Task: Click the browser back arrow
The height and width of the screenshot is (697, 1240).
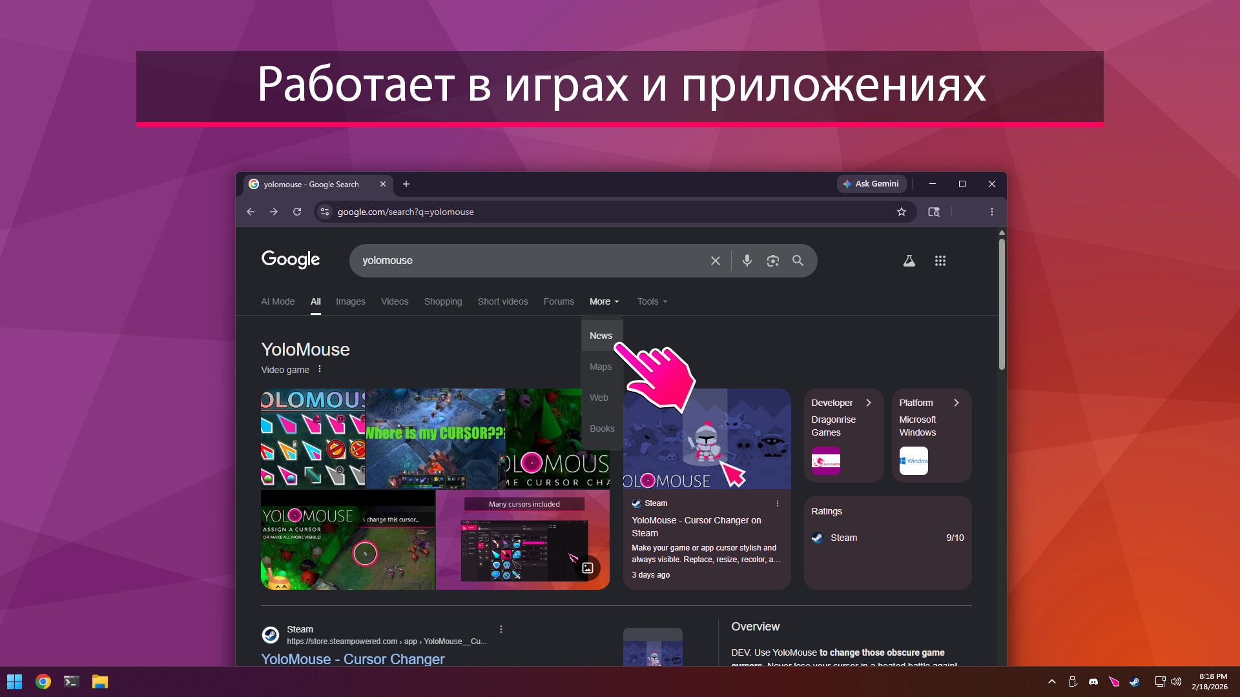Action: 251,212
